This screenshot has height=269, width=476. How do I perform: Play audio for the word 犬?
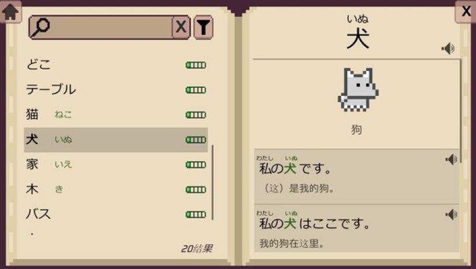pyautogui.click(x=448, y=48)
